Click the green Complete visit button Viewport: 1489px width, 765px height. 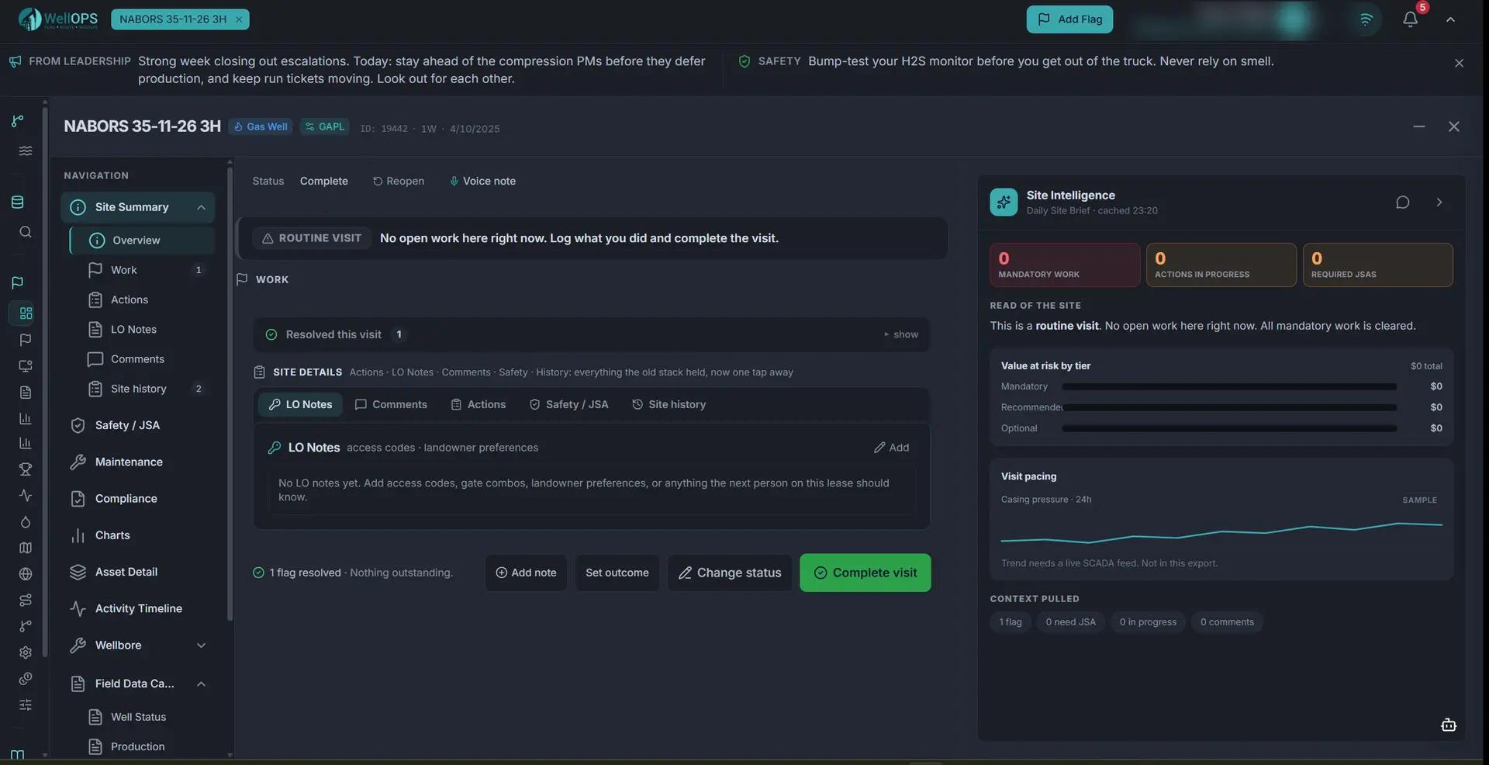point(865,573)
